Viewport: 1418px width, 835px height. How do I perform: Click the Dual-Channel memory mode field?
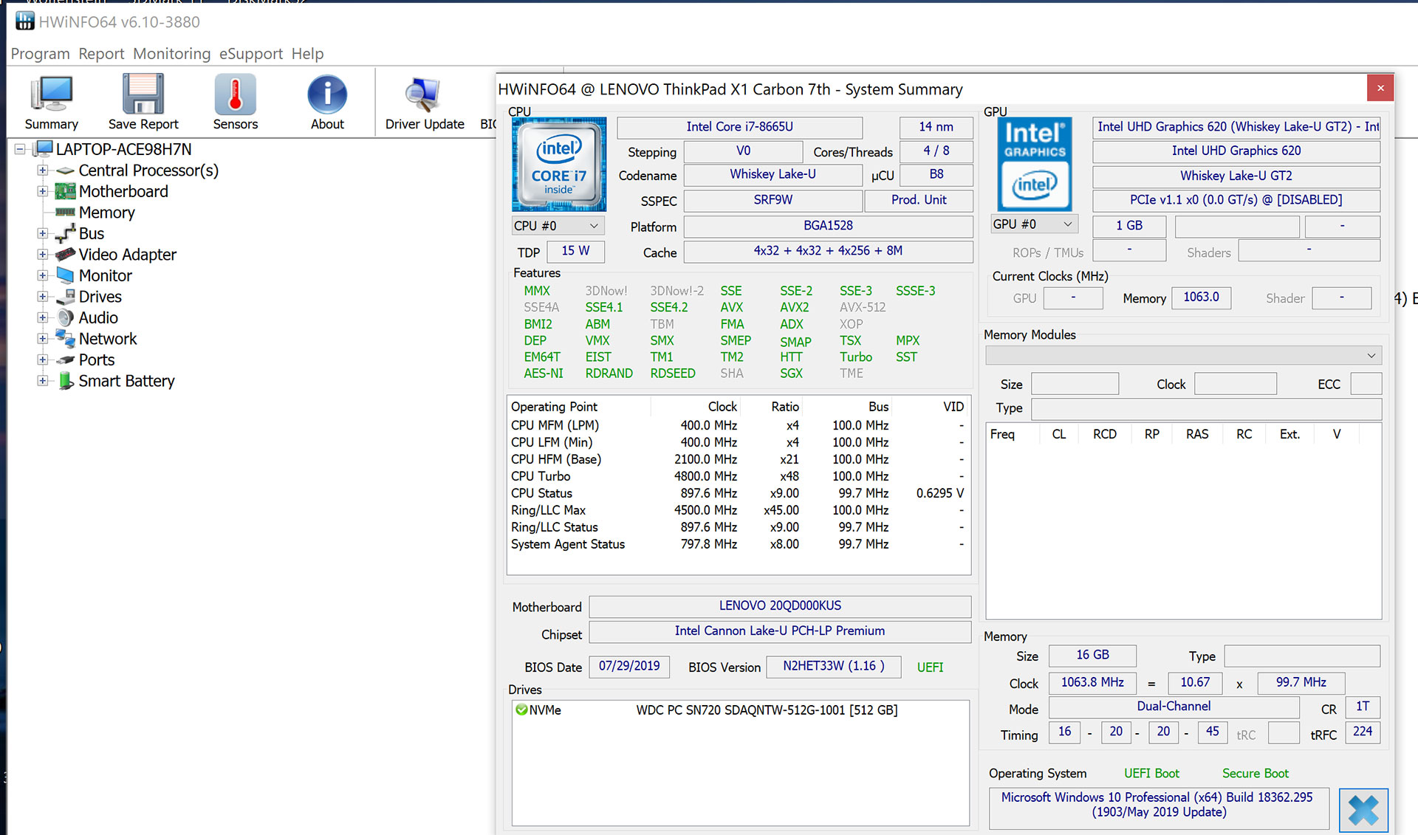1174,707
